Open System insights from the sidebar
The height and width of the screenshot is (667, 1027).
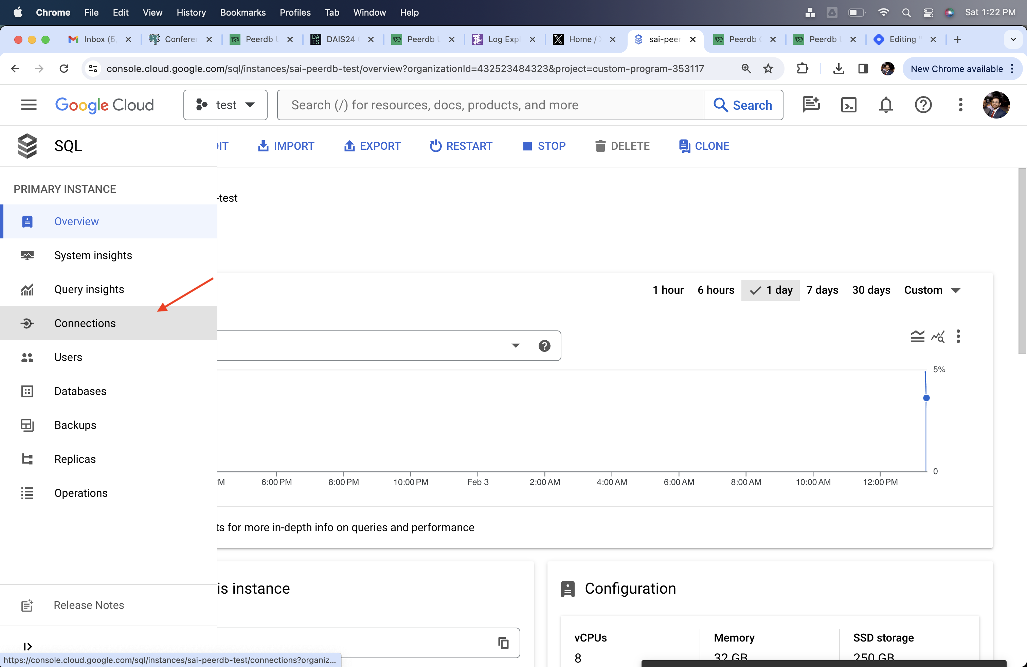pyautogui.click(x=93, y=255)
